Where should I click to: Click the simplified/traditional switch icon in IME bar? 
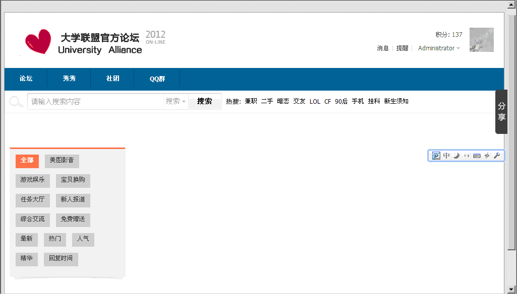point(487,156)
